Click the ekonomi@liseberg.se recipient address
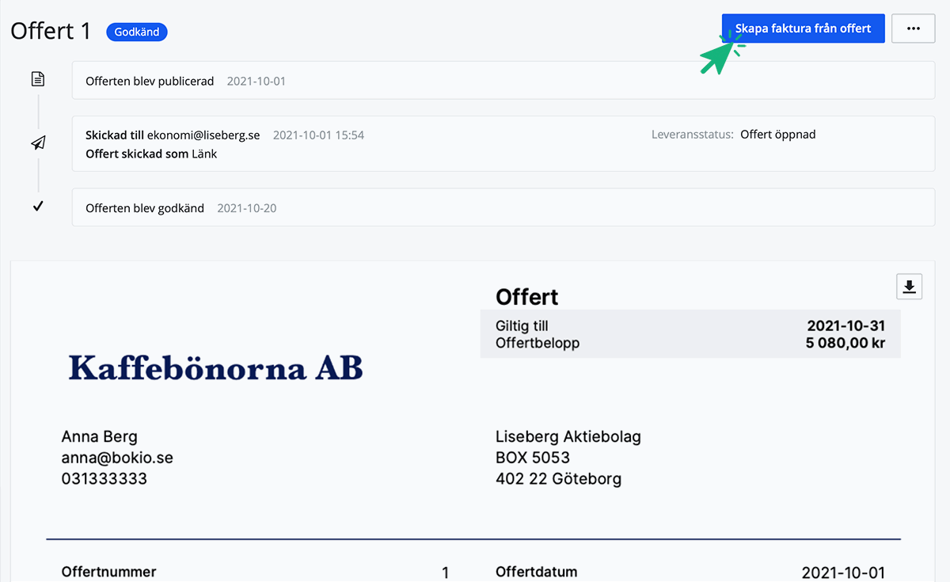950x582 pixels. point(203,135)
